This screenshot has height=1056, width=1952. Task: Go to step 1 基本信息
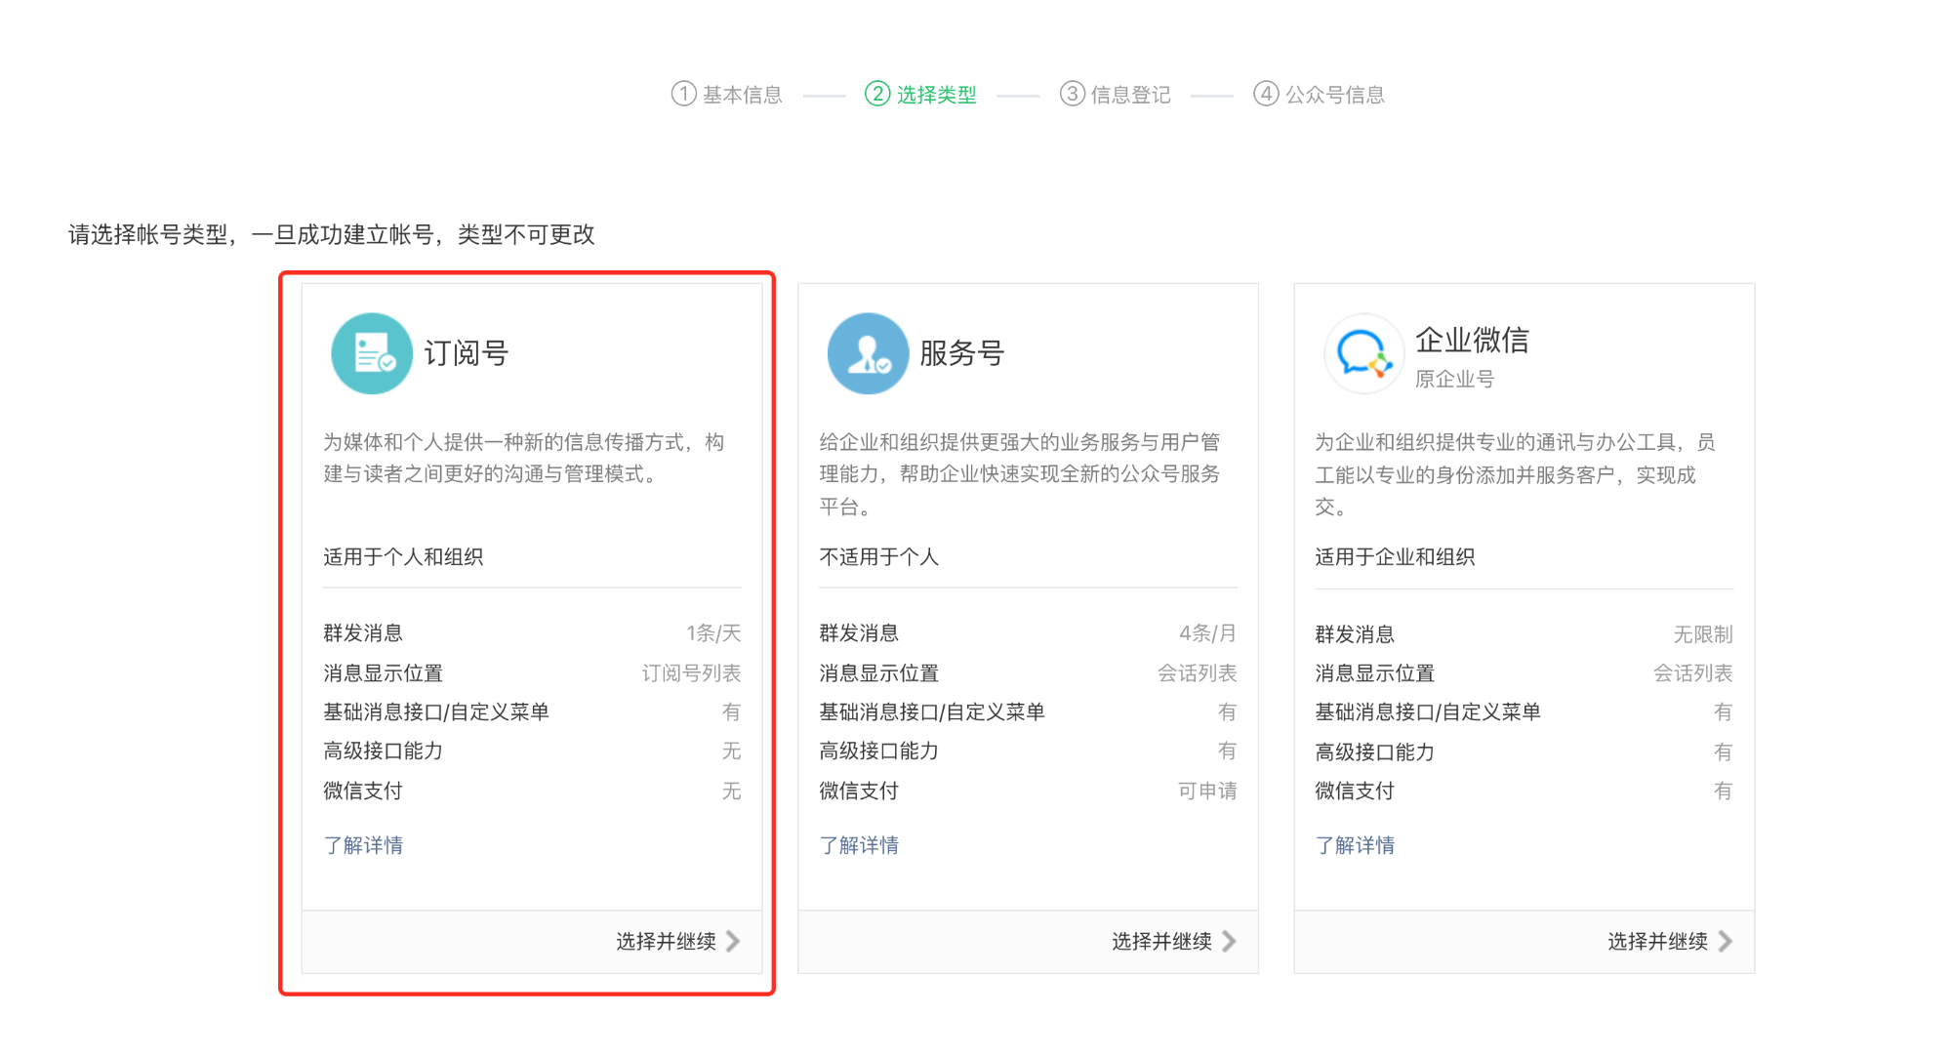tap(727, 94)
